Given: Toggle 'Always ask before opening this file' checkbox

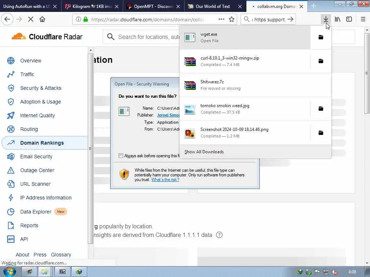Looking at the screenshot, I should point(121,156).
